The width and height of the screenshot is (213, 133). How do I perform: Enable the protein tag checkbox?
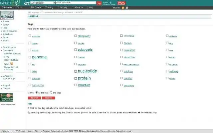point(76,78)
